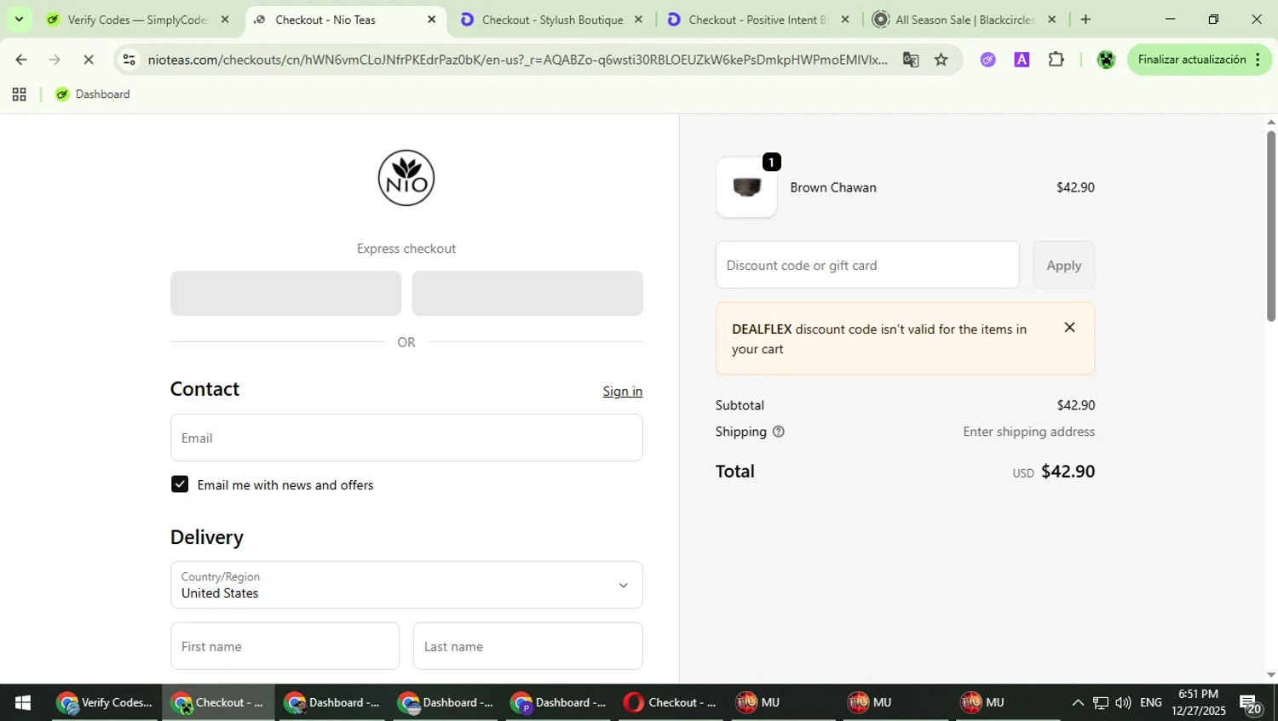Show hidden system tray icons
This screenshot has width=1278, height=721.
click(x=1078, y=702)
